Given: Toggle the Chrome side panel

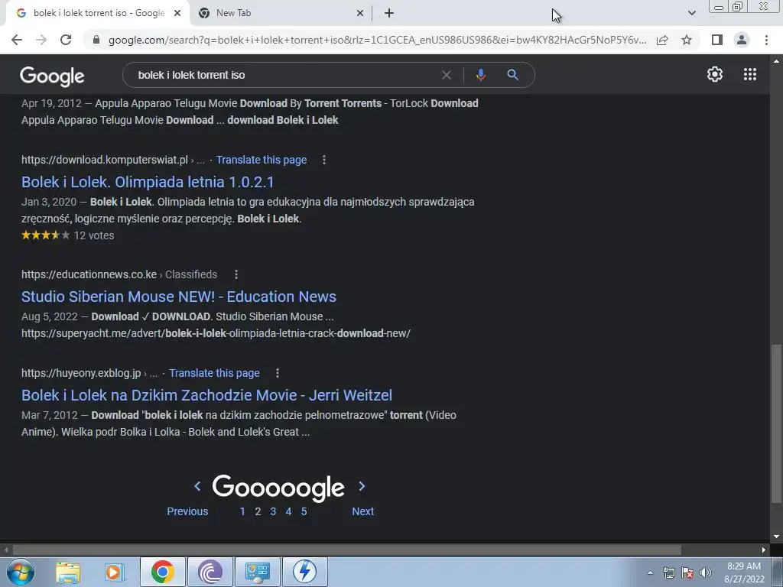Looking at the screenshot, I should tap(717, 40).
